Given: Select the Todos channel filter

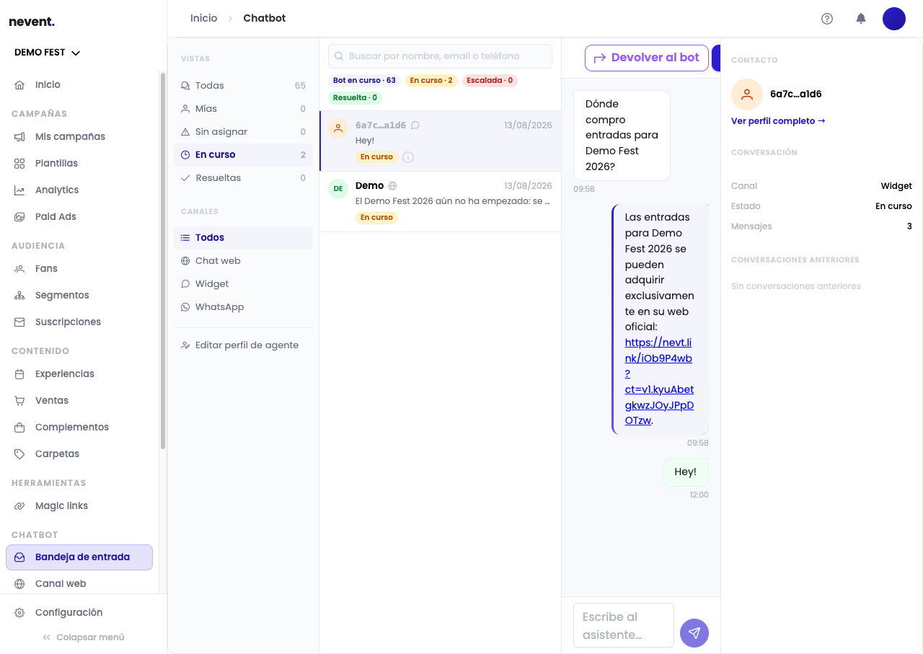Looking at the screenshot, I should tap(243, 238).
